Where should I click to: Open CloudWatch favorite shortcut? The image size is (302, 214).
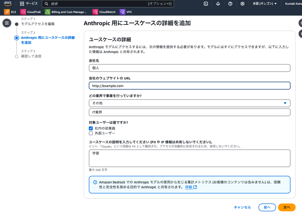104,12
